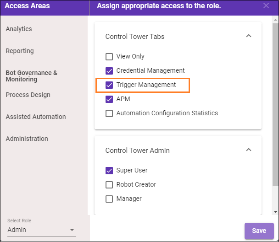The image size is (279, 242).
Task: Go to Process Design access area
Action: (28, 95)
